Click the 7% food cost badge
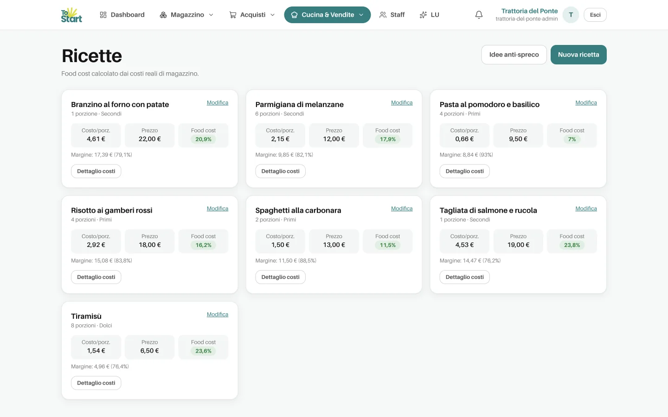This screenshot has width=668, height=417. (x=572, y=139)
